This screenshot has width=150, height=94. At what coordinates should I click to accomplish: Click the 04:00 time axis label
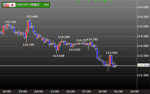(x=39, y=91)
